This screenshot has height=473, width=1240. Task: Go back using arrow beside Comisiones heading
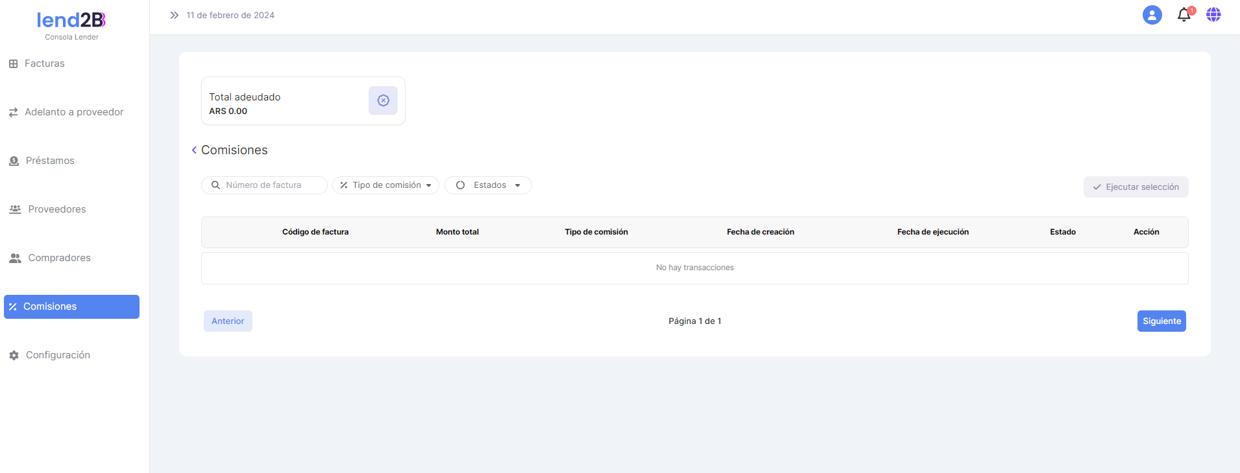point(194,150)
